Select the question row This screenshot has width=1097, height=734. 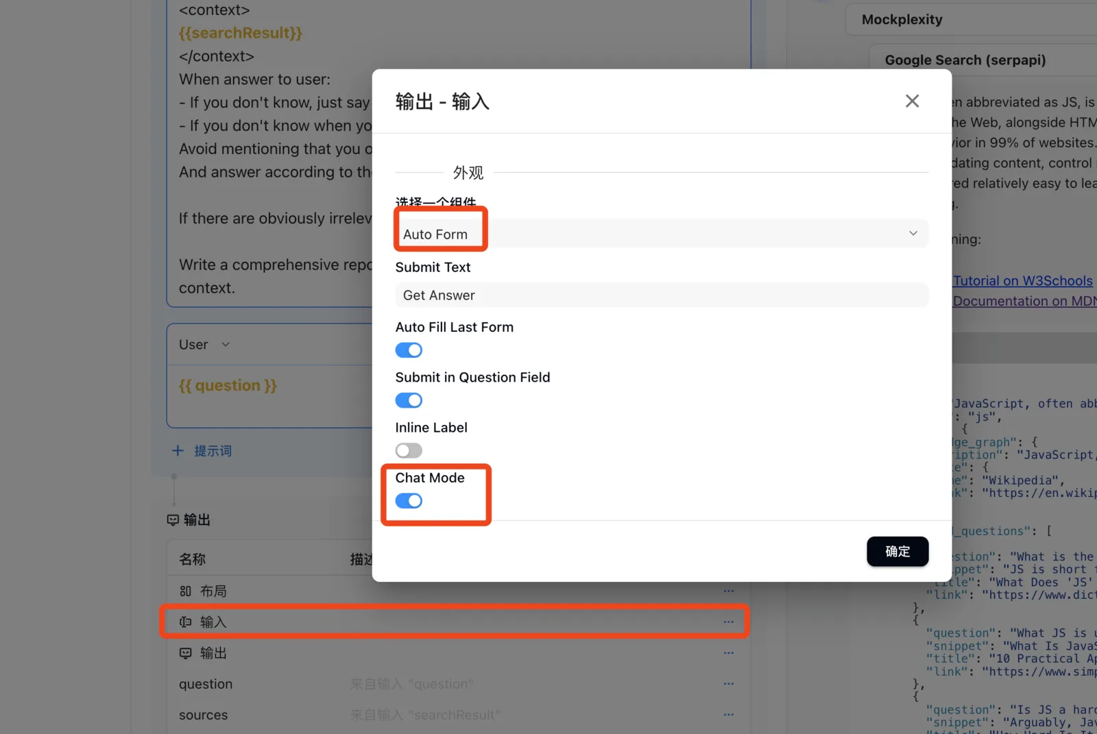458,684
